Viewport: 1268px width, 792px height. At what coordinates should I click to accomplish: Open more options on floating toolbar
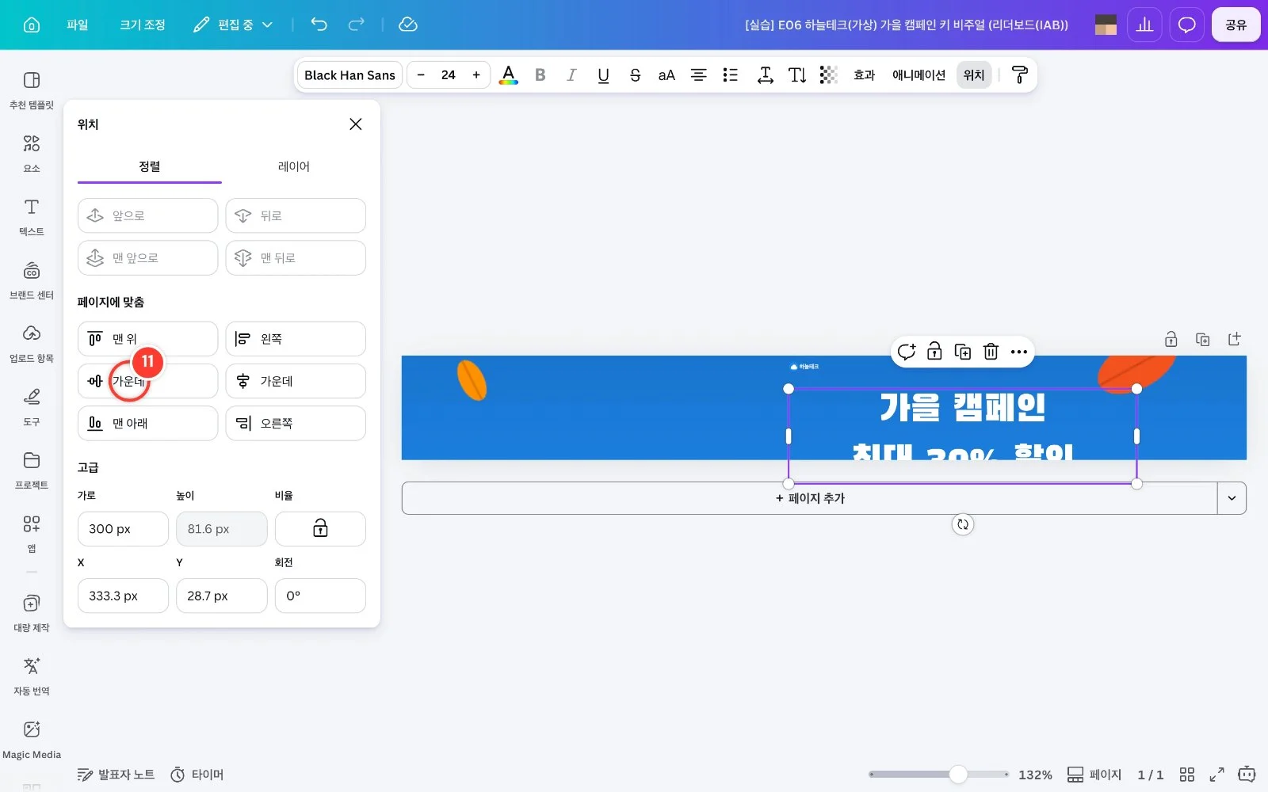click(x=1019, y=352)
